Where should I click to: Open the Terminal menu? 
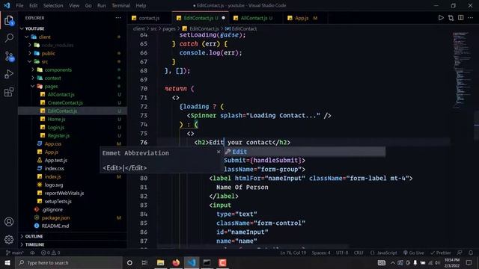[x=120, y=5]
